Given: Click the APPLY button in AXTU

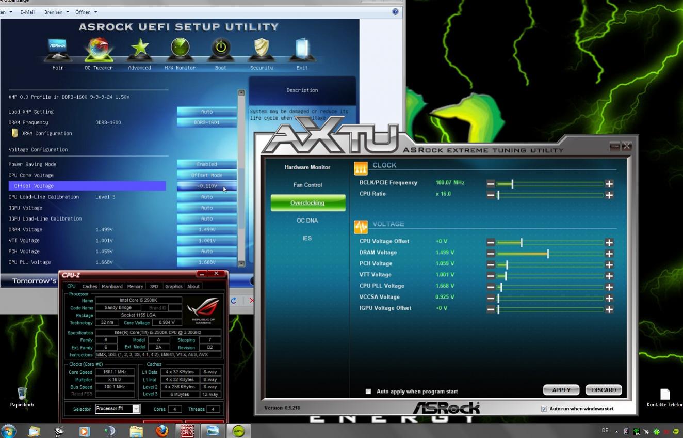Looking at the screenshot, I should [561, 390].
